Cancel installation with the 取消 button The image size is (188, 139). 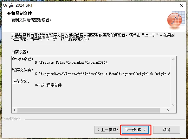tap(166, 130)
